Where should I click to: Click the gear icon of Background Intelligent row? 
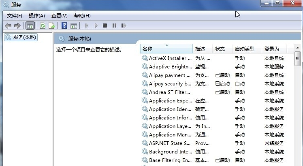pyautogui.click(x=145, y=151)
